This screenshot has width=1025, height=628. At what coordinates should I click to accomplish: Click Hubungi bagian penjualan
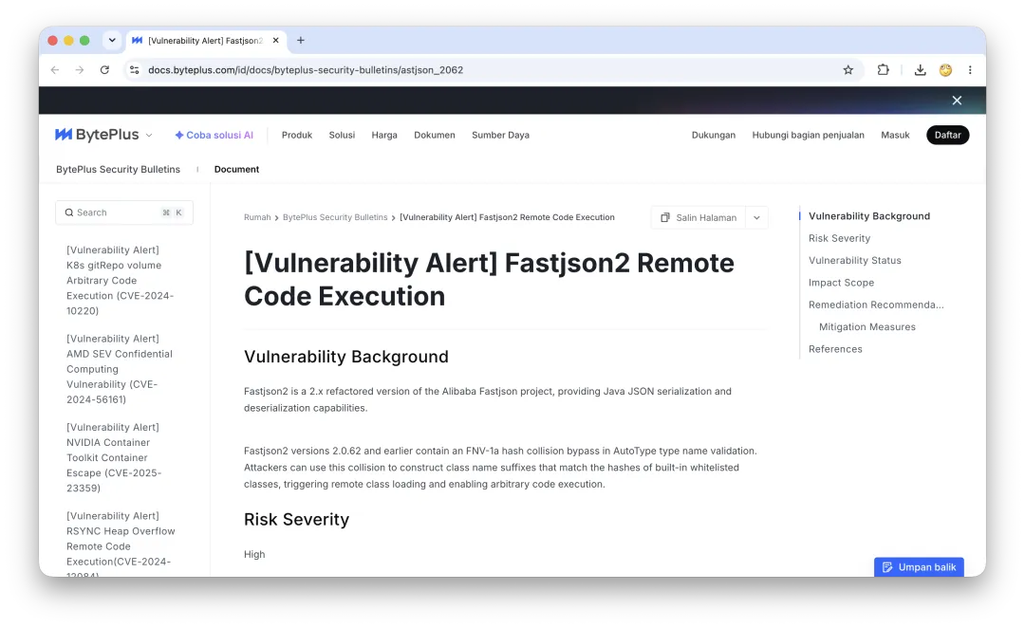[808, 136]
